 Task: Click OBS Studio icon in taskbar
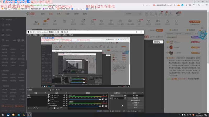point(30,115)
